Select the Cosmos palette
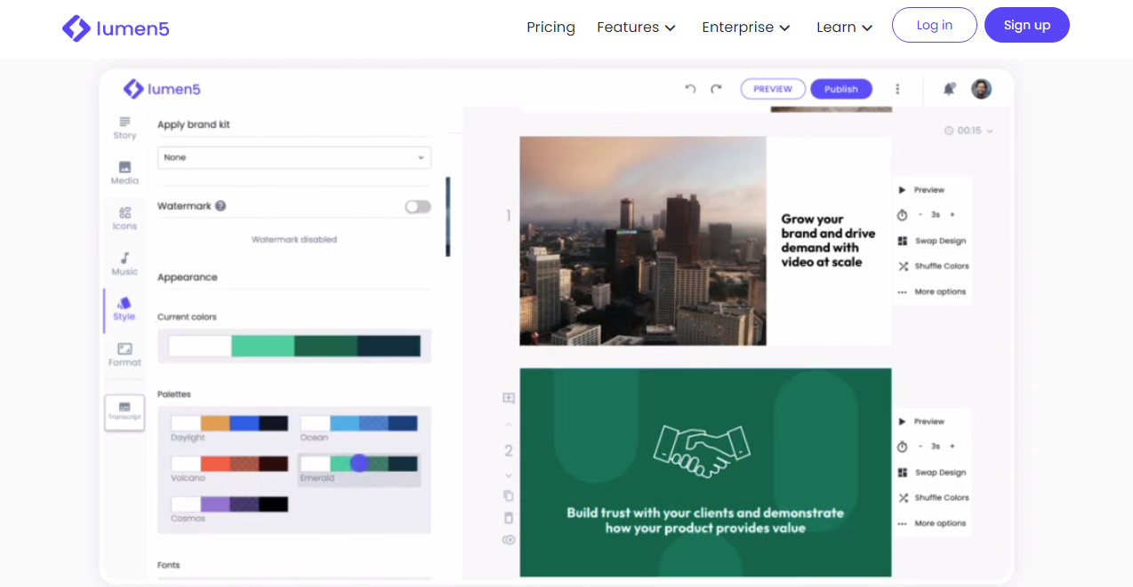Viewport: 1133px width, 587px height. click(229, 504)
